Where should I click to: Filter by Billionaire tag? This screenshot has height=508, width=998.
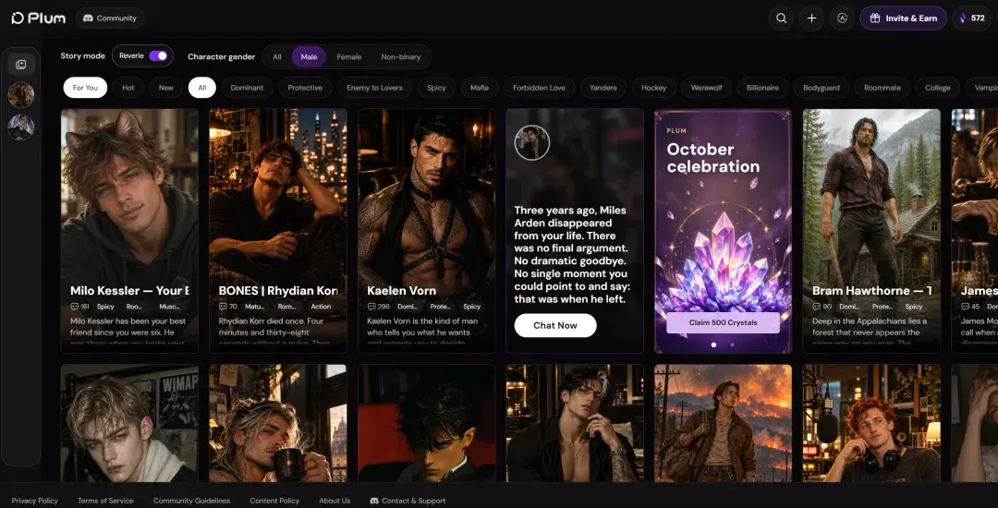(762, 88)
